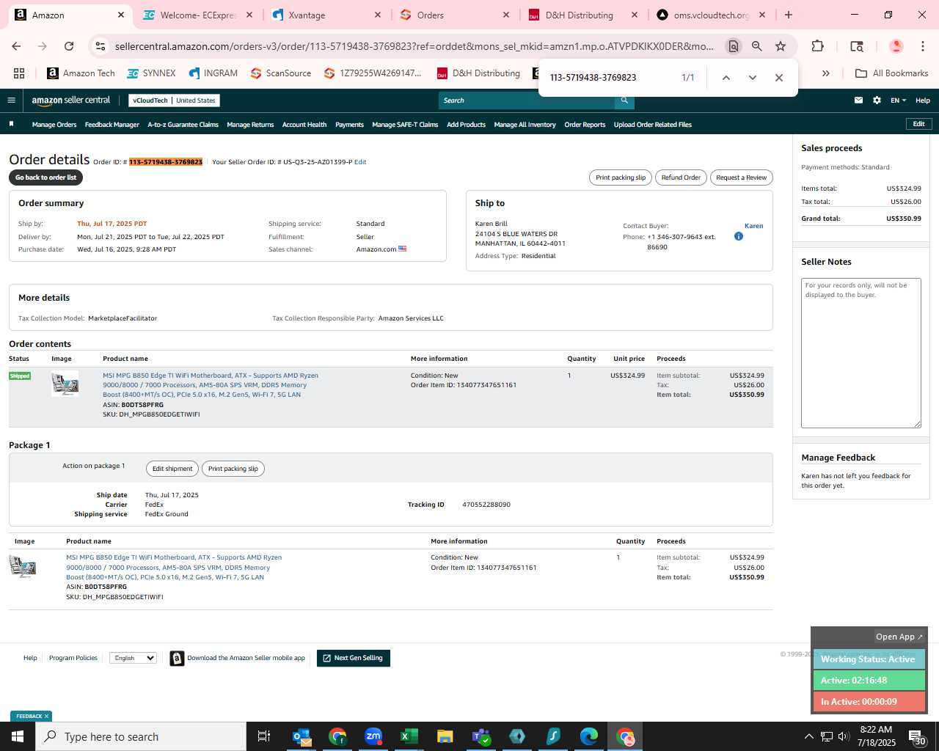The image size is (939, 751).
Task: Open the mail messages icon
Action: (x=858, y=100)
